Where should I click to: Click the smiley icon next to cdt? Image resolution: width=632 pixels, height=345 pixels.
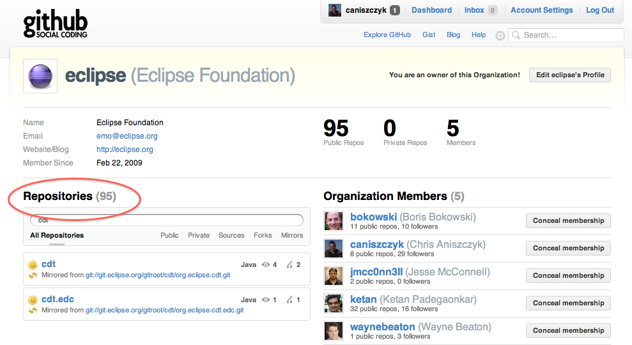(x=33, y=264)
